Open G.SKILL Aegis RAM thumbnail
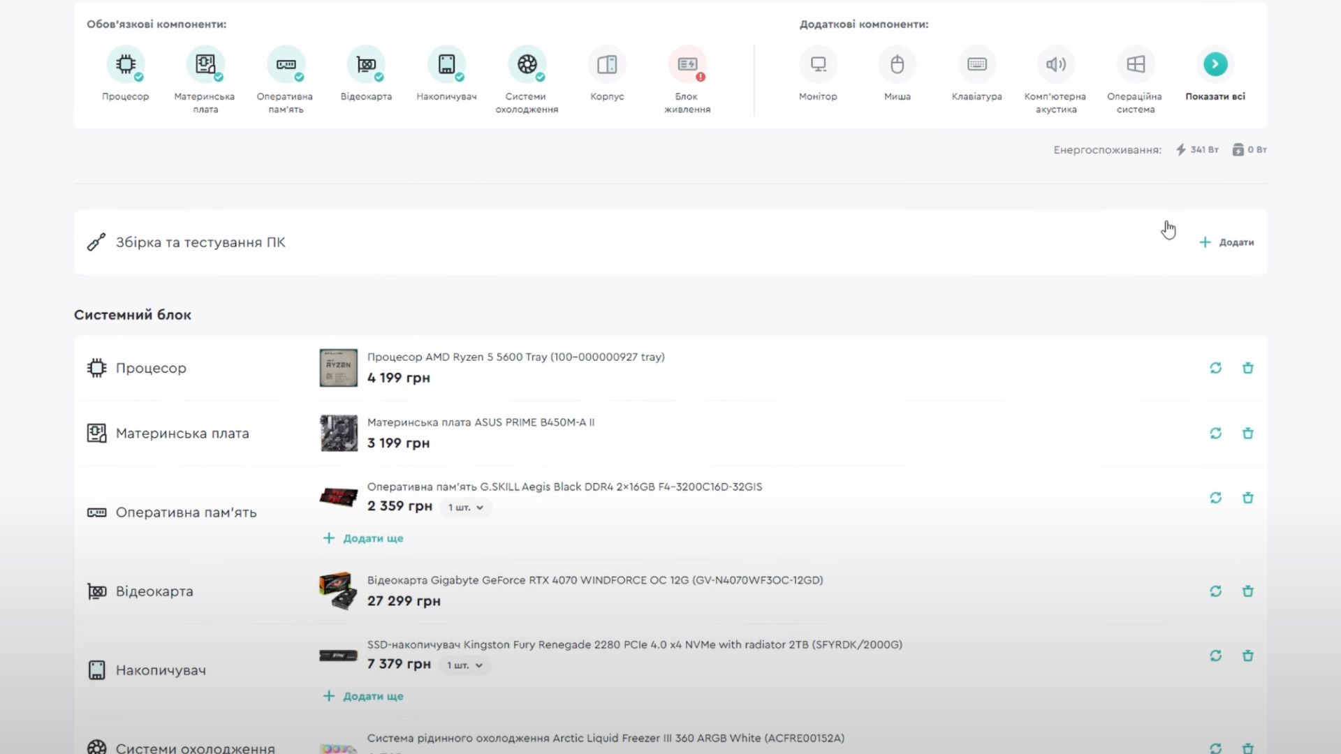 [339, 497]
